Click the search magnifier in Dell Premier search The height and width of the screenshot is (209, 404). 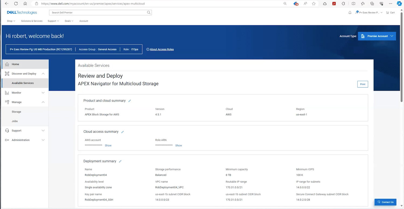pos(149,13)
